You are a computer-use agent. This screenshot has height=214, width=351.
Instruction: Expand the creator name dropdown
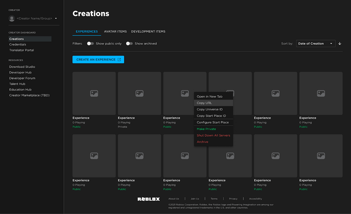coord(56,18)
